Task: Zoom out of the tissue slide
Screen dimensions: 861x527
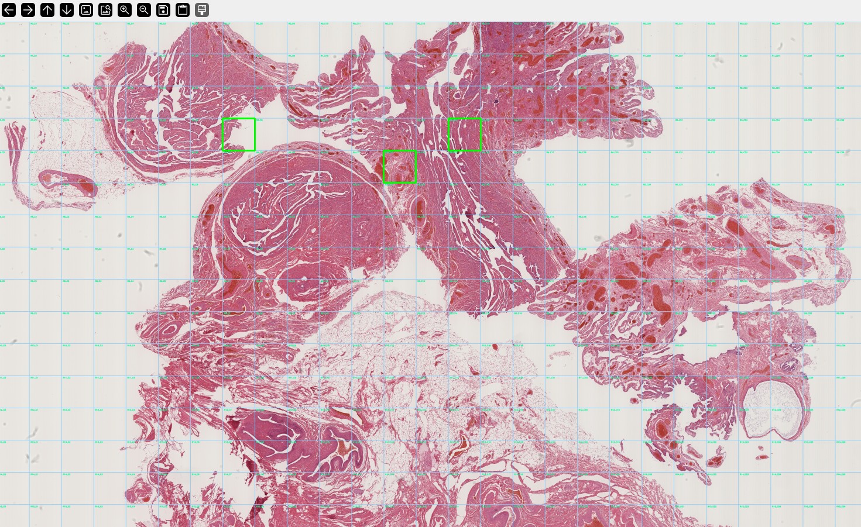Action: point(143,9)
